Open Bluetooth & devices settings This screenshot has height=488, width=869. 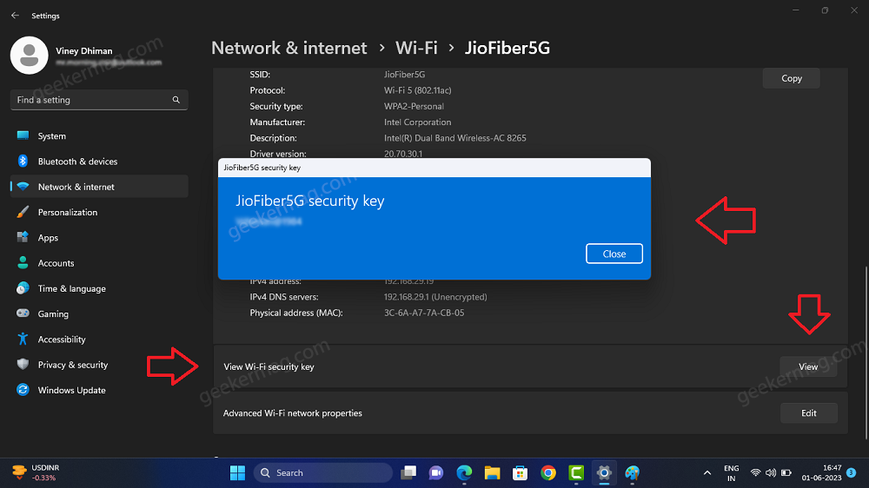pyautogui.click(x=99, y=162)
